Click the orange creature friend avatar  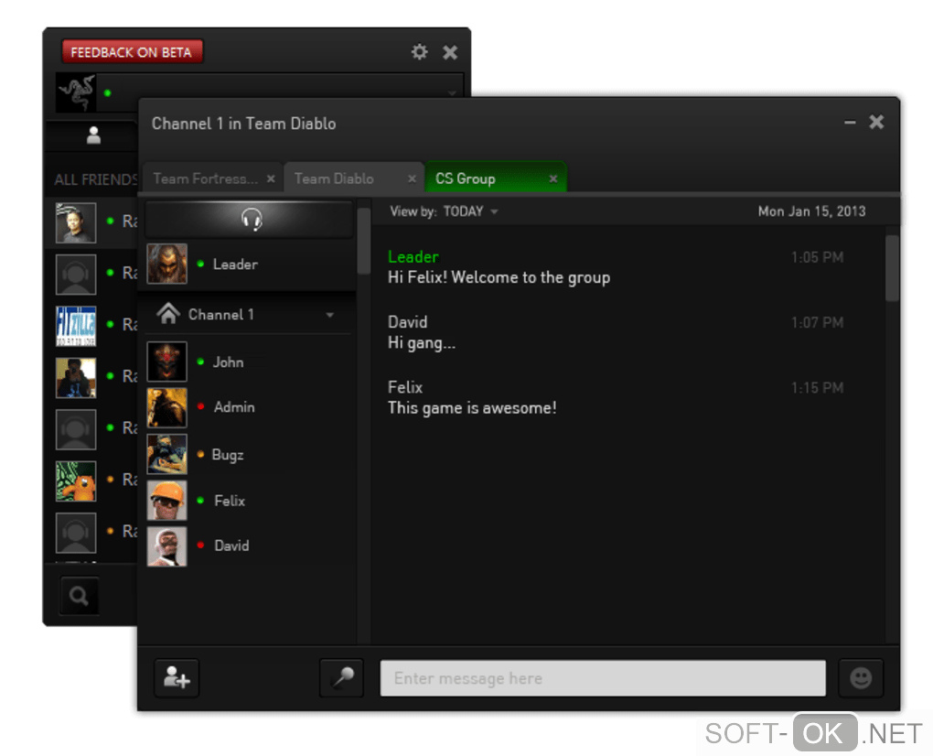(x=76, y=481)
